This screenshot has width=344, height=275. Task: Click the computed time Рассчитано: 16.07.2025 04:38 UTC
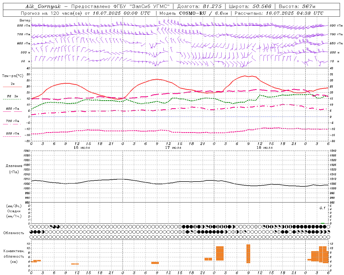coord(279,13)
